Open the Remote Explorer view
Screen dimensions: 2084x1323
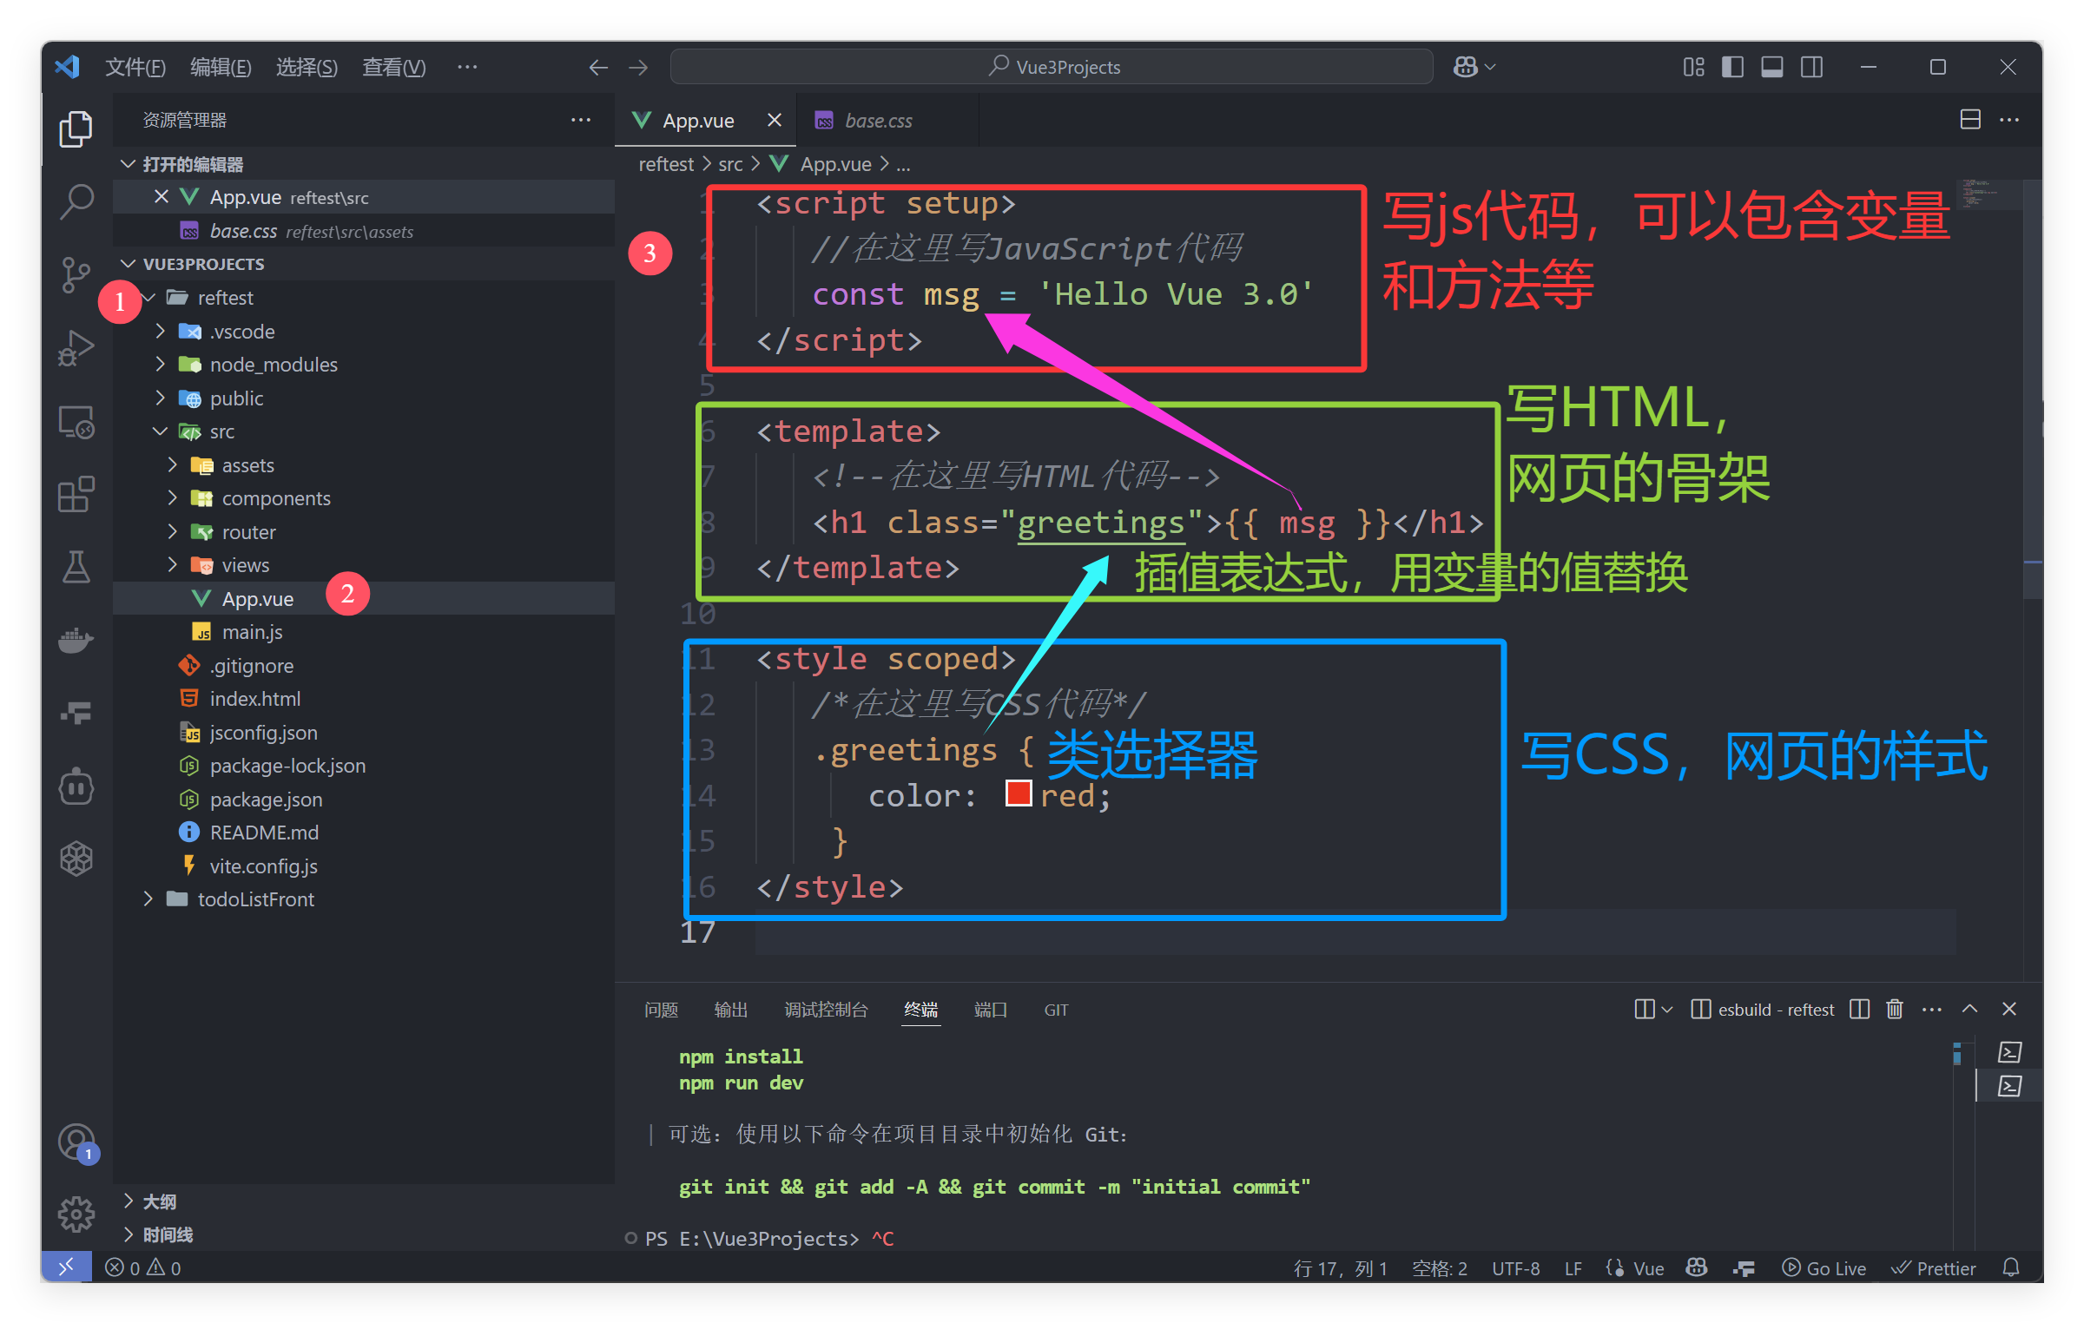76,422
